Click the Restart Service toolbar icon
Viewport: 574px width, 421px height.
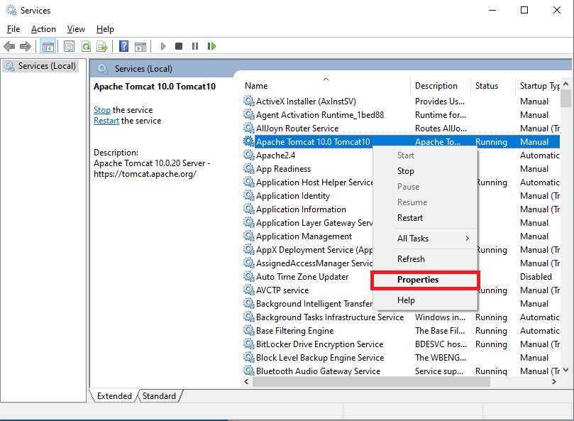pos(211,46)
